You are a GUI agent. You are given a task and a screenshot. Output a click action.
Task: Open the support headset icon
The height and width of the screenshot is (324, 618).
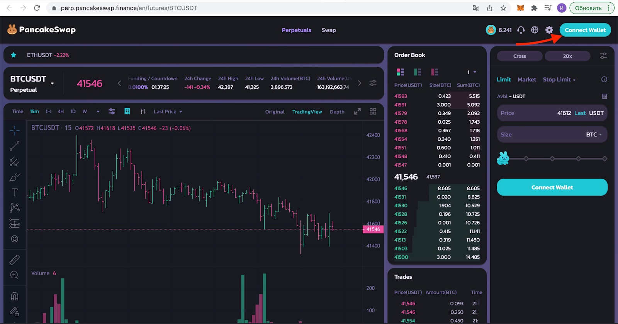pyautogui.click(x=521, y=30)
